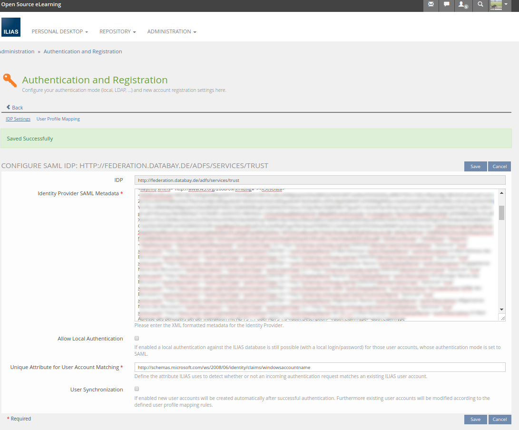Click the Identity Provider SAML Metadata label
This screenshot has width=519, height=430.
(78, 193)
